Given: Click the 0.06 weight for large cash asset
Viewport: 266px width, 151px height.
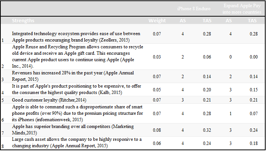Looking at the screenshot, I should (157, 142).
